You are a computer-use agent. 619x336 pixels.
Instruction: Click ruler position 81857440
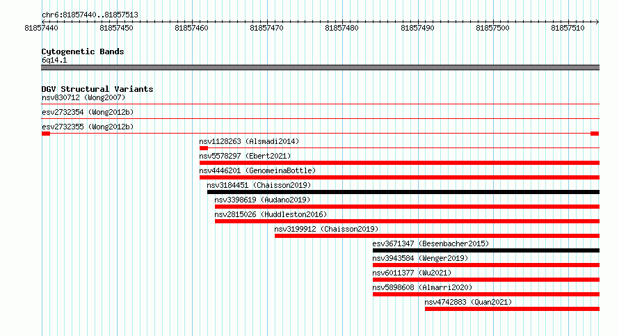[41, 28]
